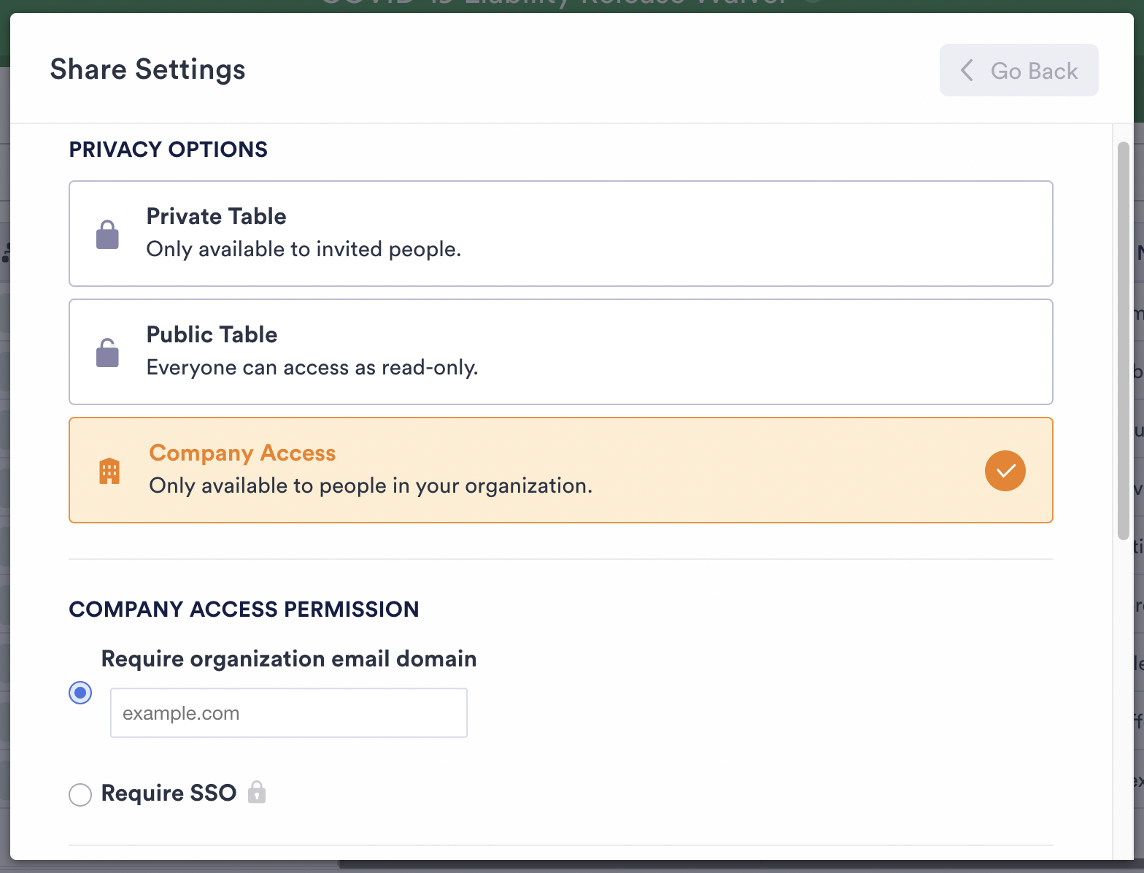This screenshot has width=1144, height=873.
Task: Click "Only available to people in your organization"
Action: pos(371,486)
